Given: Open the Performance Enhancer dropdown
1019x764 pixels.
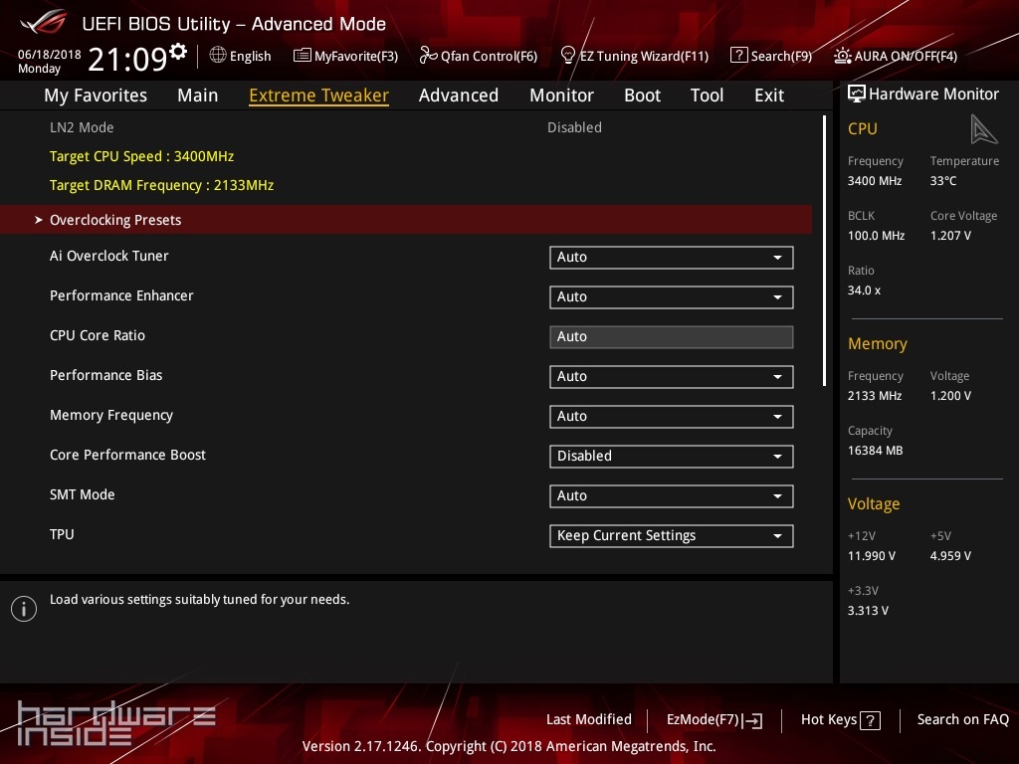Looking at the screenshot, I should [672, 296].
